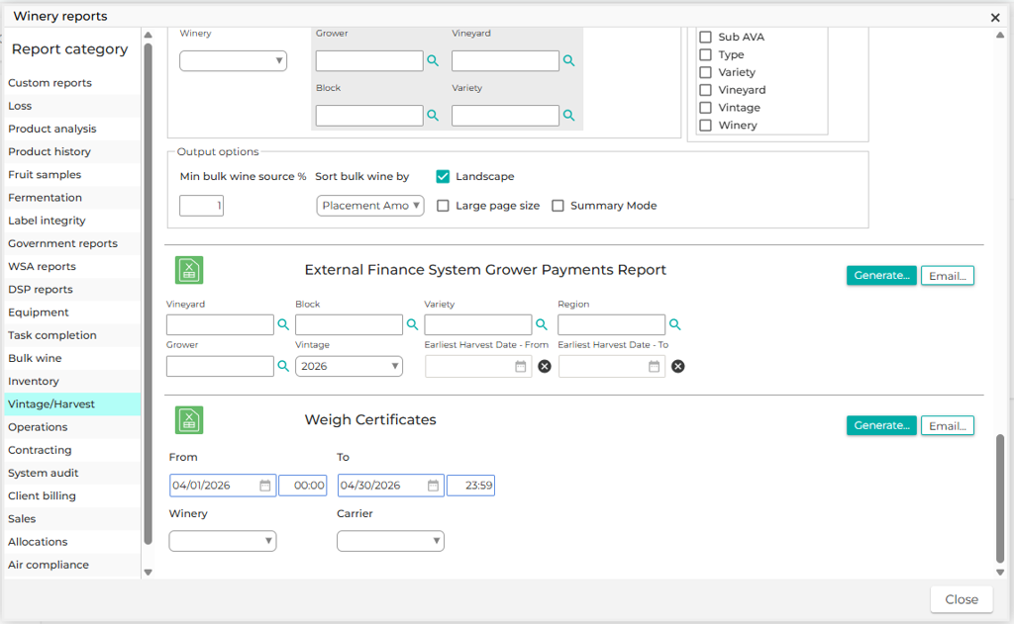Viewport: 1014px width, 624px height.
Task: Uncheck the Landscape option
Action: tap(443, 176)
